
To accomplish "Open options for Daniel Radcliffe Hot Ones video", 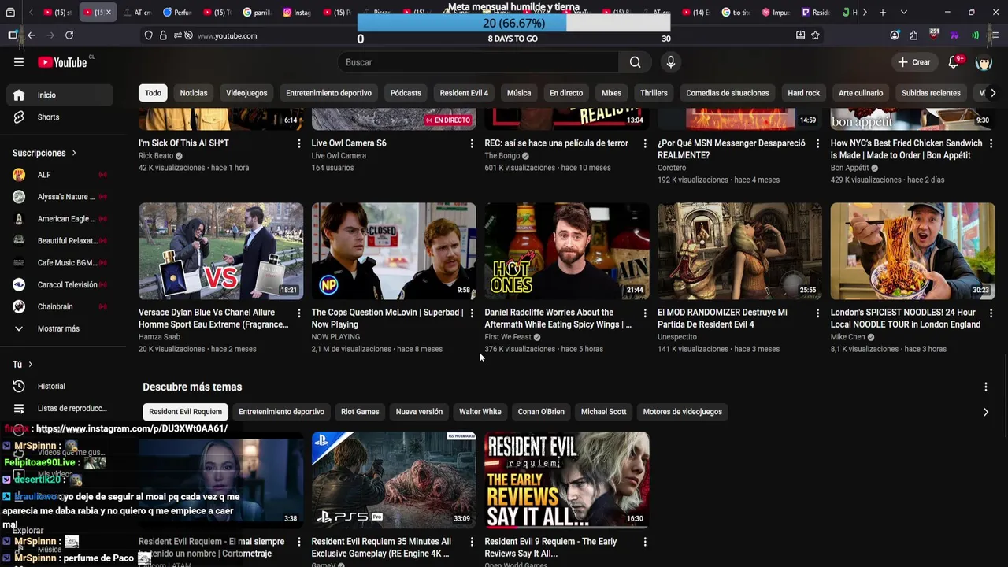I will 645,313.
